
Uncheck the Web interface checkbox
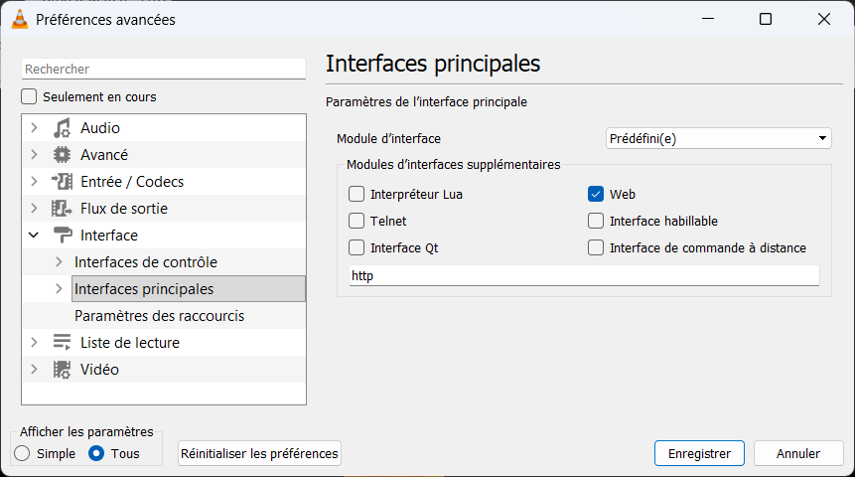point(596,194)
